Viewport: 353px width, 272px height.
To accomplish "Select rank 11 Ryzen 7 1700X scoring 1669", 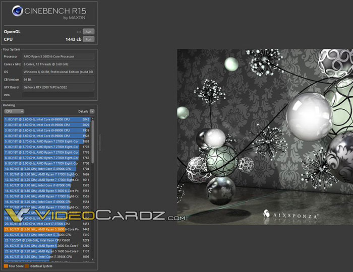I will tap(47, 174).
